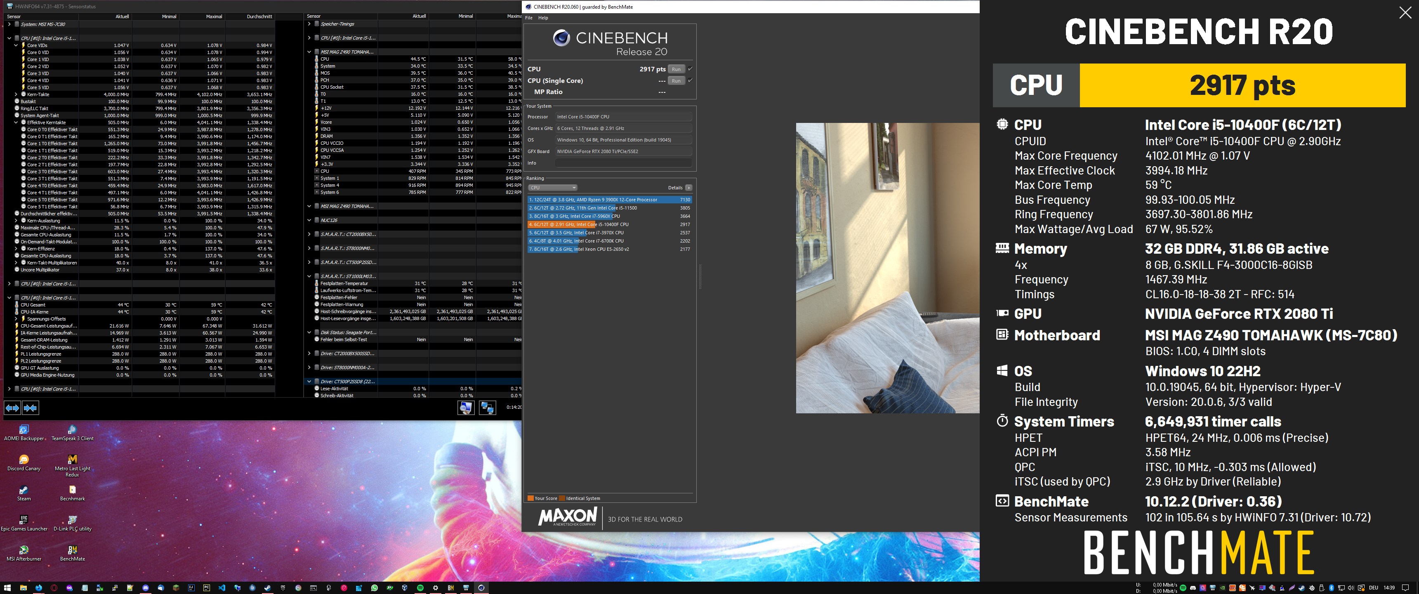Select AMD Ryzen 9 3900X ranking bar
Image resolution: width=1419 pixels, height=594 pixels.
pyautogui.click(x=609, y=200)
